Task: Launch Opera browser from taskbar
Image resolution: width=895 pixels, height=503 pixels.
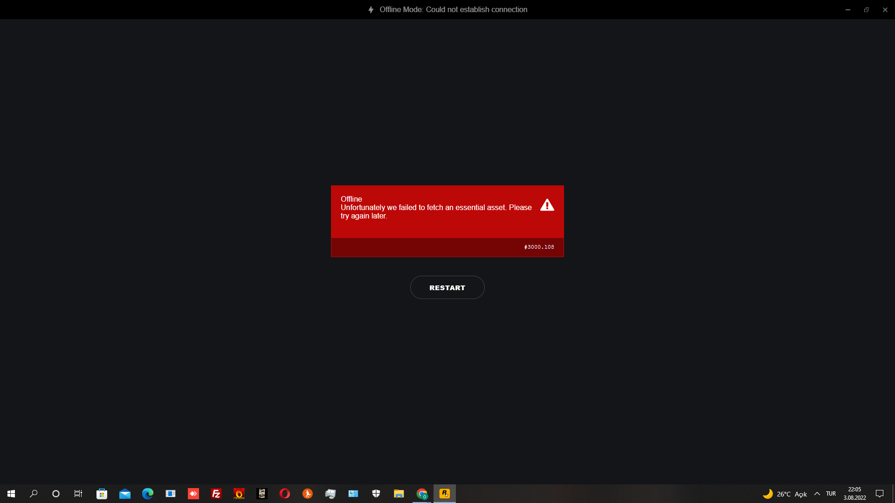Action: click(x=284, y=494)
